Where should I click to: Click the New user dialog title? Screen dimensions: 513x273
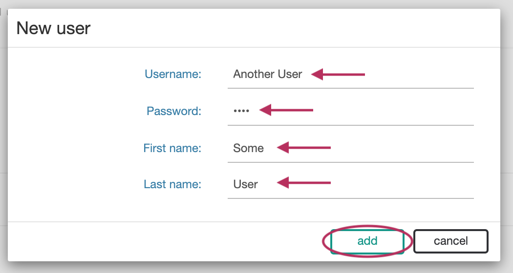pyautogui.click(x=53, y=28)
